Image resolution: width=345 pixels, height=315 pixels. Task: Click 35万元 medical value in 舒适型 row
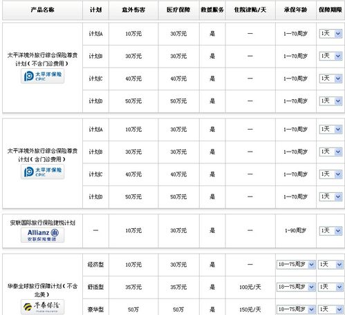click(178, 287)
